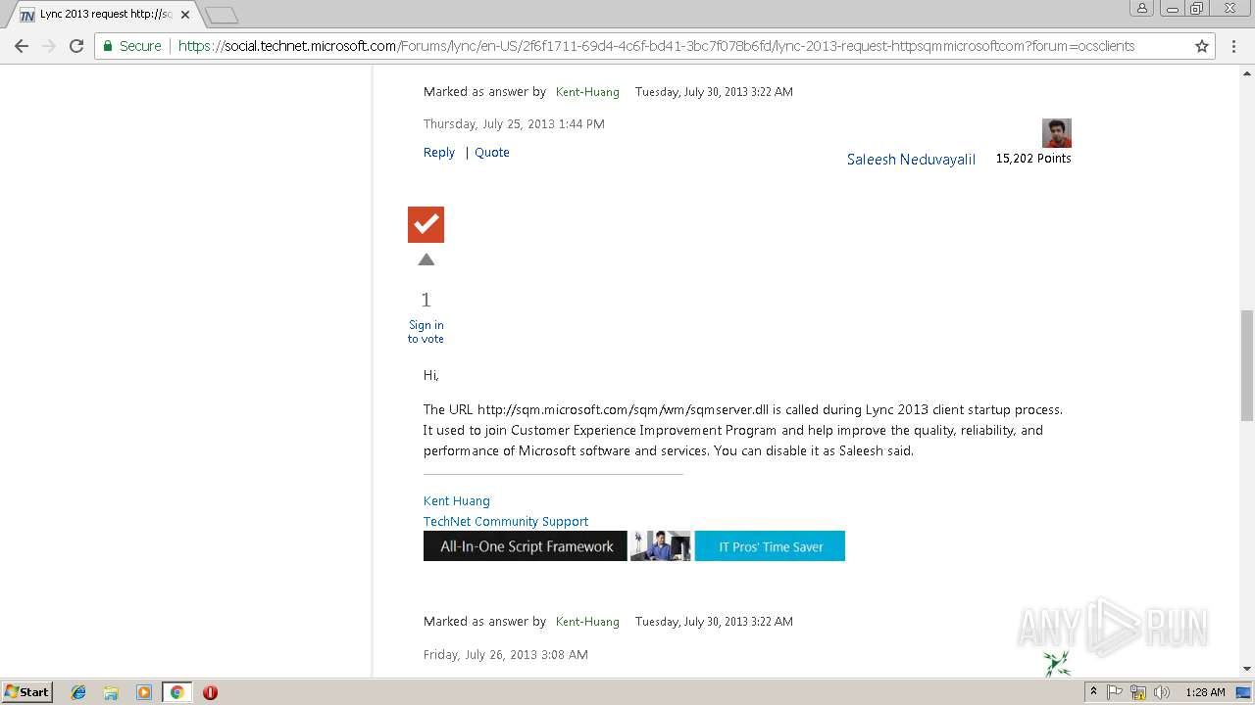Open Chrome menu three-dot icon
Image resolution: width=1255 pixels, height=705 pixels.
tap(1233, 46)
